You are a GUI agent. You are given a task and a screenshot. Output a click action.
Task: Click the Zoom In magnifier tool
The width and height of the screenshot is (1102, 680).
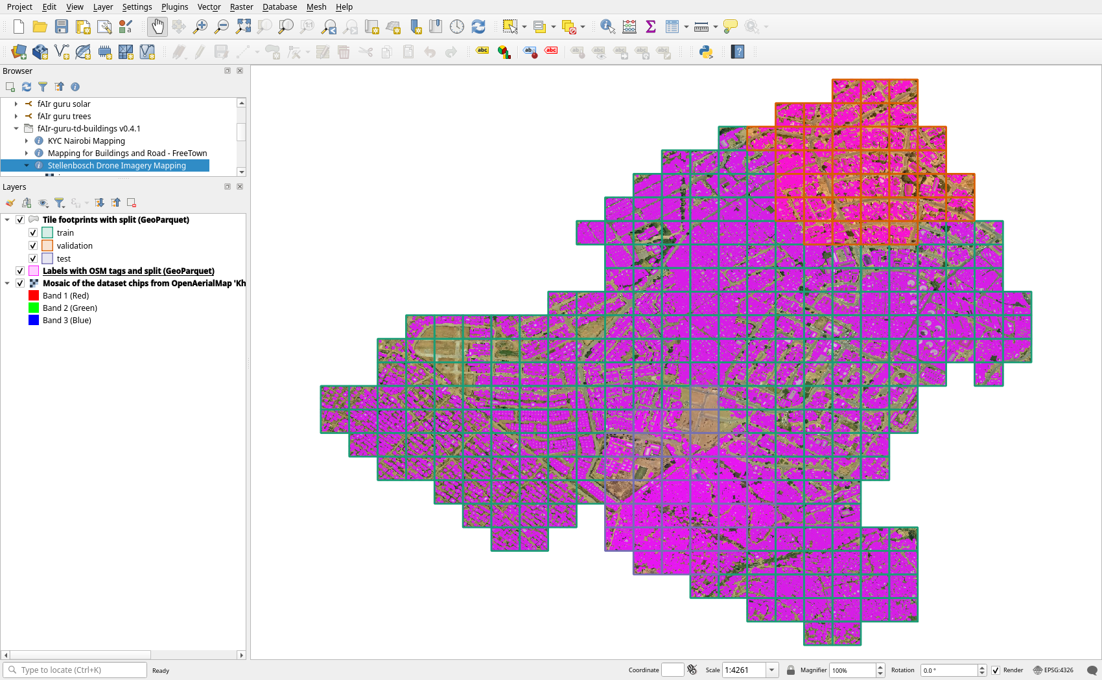pyautogui.click(x=200, y=27)
